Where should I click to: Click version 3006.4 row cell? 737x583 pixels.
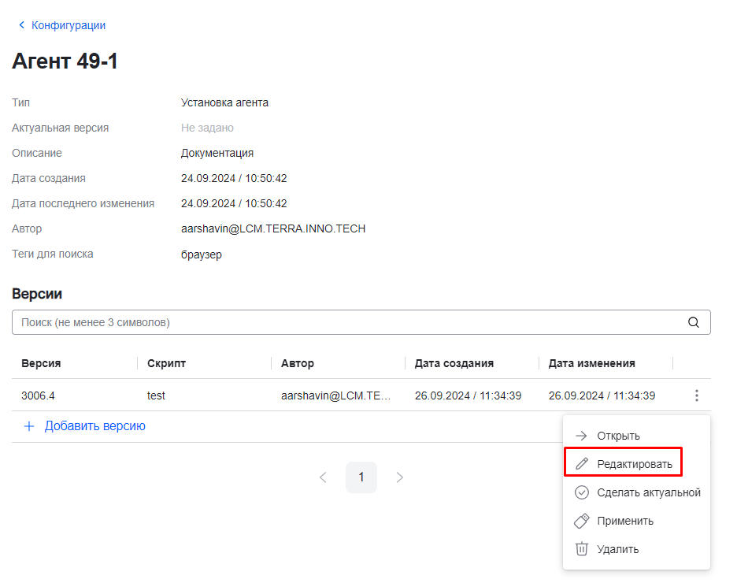37,395
